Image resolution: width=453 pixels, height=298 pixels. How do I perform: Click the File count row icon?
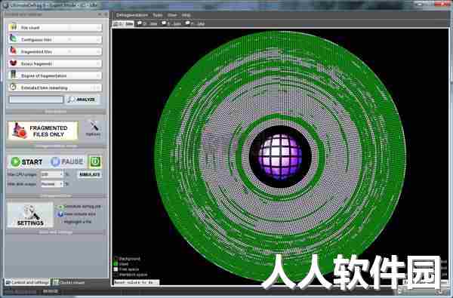click(14, 27)
